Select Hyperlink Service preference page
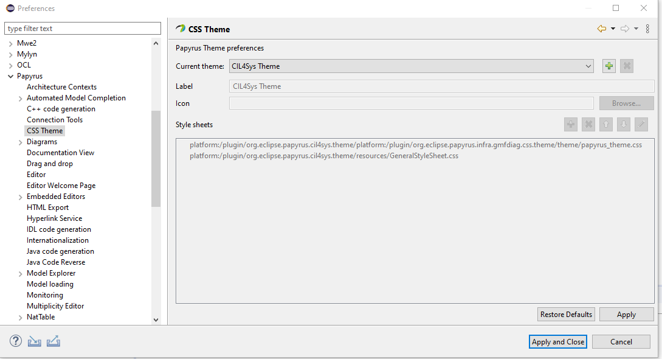The image size is (662, 359). 55,218
